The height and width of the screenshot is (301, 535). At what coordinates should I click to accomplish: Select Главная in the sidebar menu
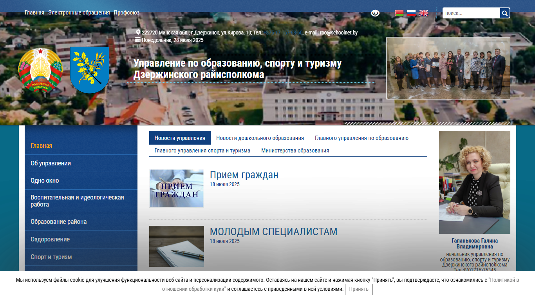click(81, 146)
